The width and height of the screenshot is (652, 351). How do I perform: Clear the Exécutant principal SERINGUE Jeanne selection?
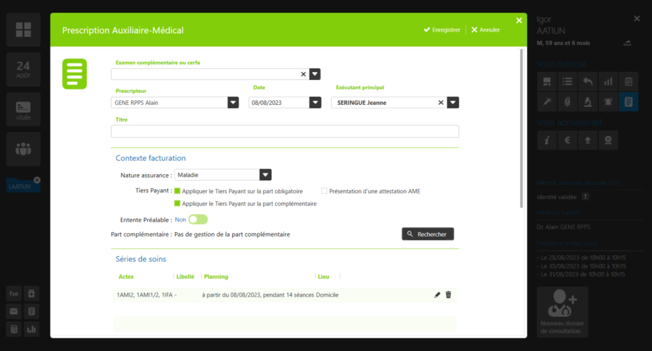coord(441,102)
